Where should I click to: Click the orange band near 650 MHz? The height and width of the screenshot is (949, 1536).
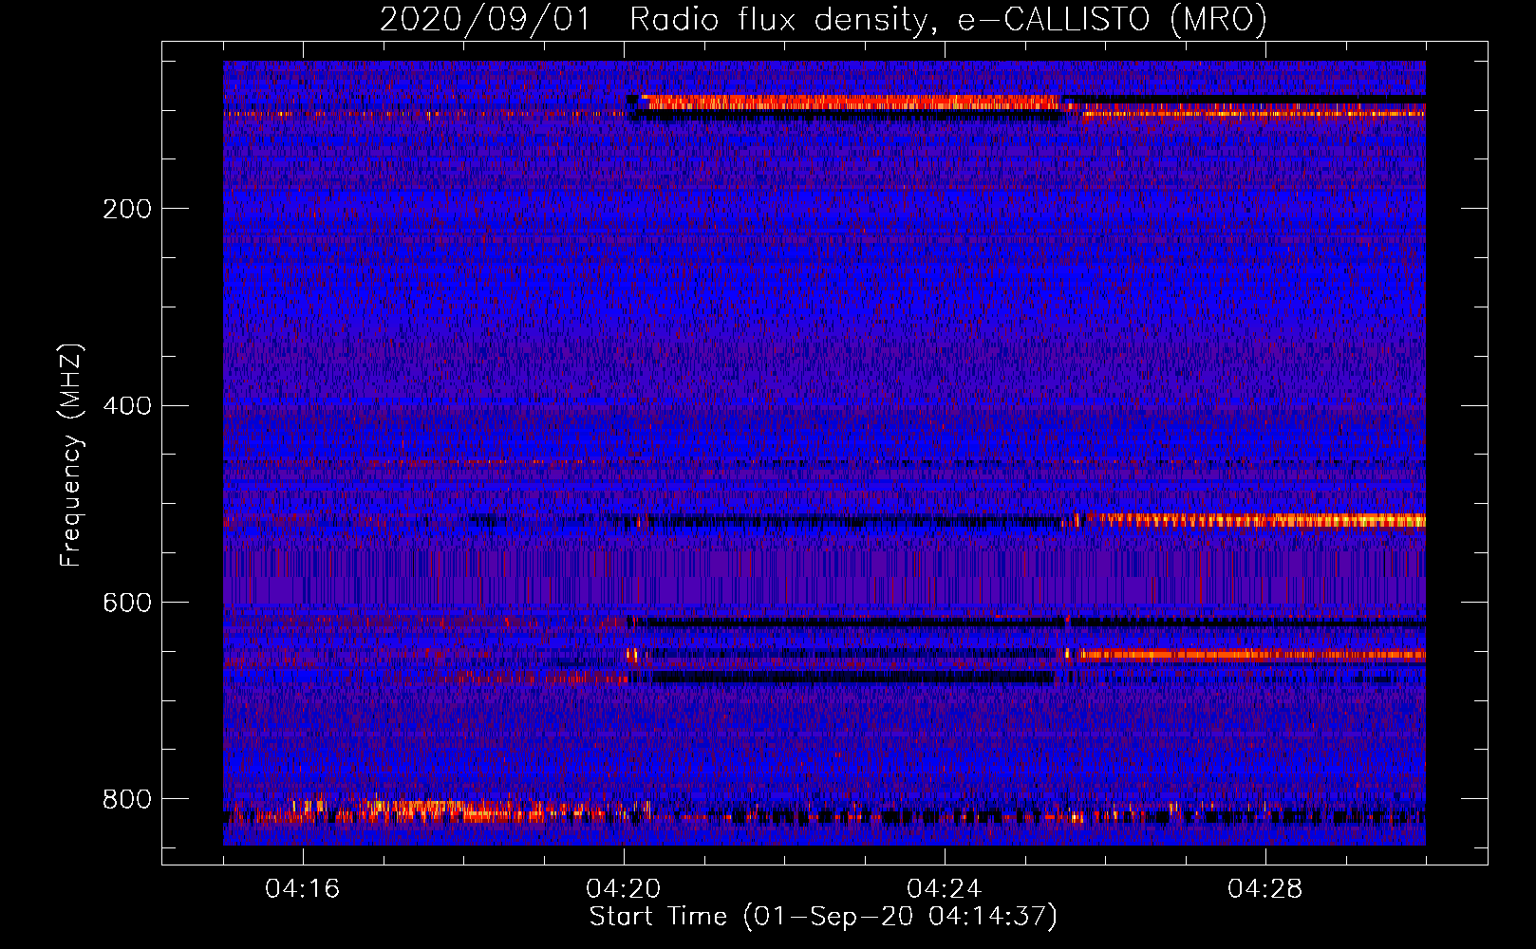click(1251, 654)
